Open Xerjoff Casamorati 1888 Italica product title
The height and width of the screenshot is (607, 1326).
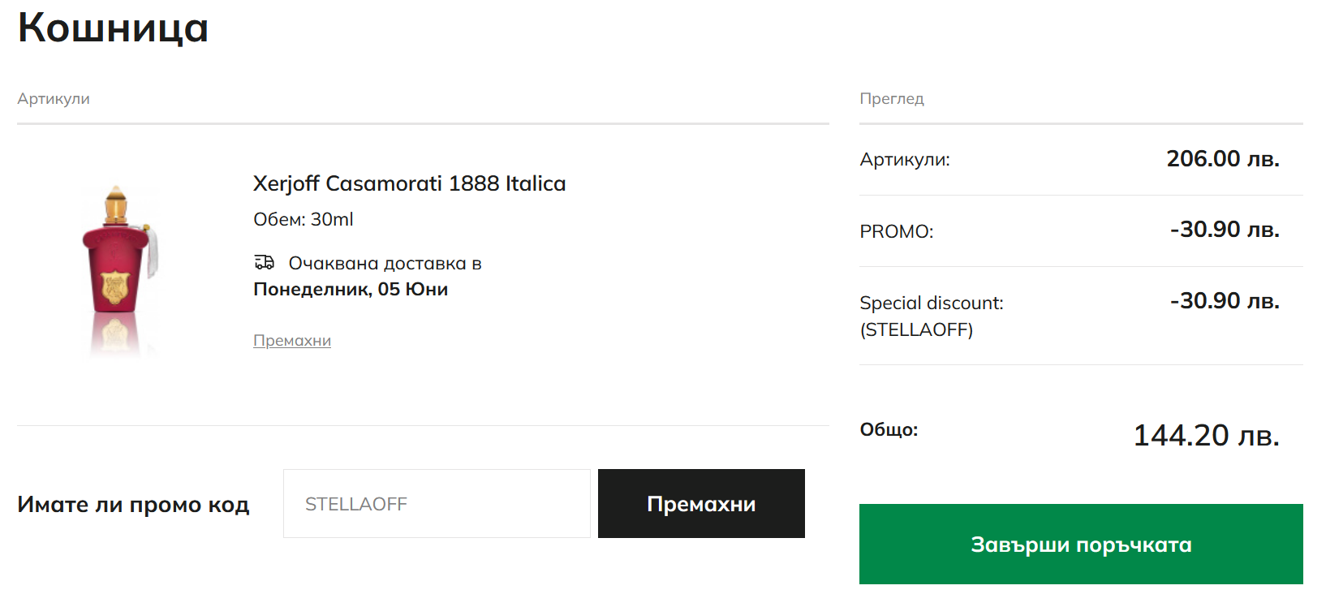[x=409, y=183]
